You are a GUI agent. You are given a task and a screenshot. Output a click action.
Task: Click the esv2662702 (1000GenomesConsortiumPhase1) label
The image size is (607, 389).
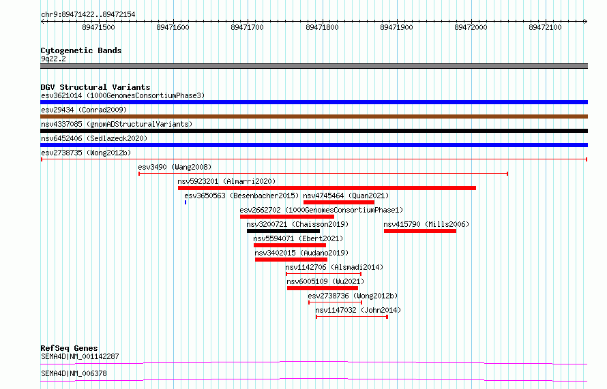tap(321, 210)
